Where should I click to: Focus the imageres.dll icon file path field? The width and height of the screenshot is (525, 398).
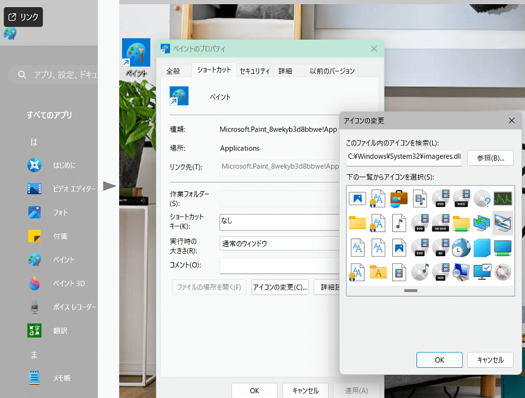coord(404,157)
